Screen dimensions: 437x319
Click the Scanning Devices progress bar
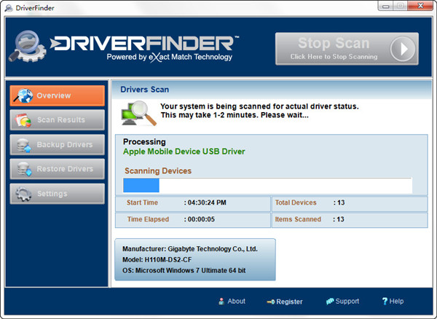click(267, 185)
